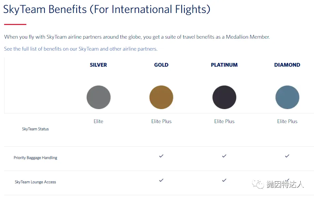
Task: Click Elite Plus status under Gold
Action: [x=161, y=121]
